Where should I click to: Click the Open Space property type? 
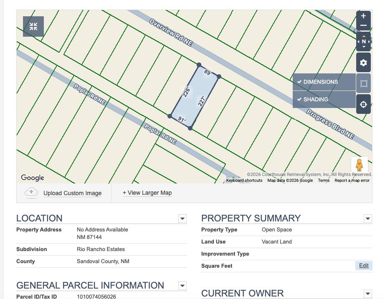[277, 230]
